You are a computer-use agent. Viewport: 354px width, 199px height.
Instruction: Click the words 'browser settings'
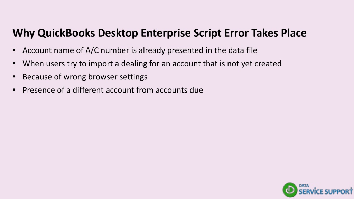tap(118, 77)
